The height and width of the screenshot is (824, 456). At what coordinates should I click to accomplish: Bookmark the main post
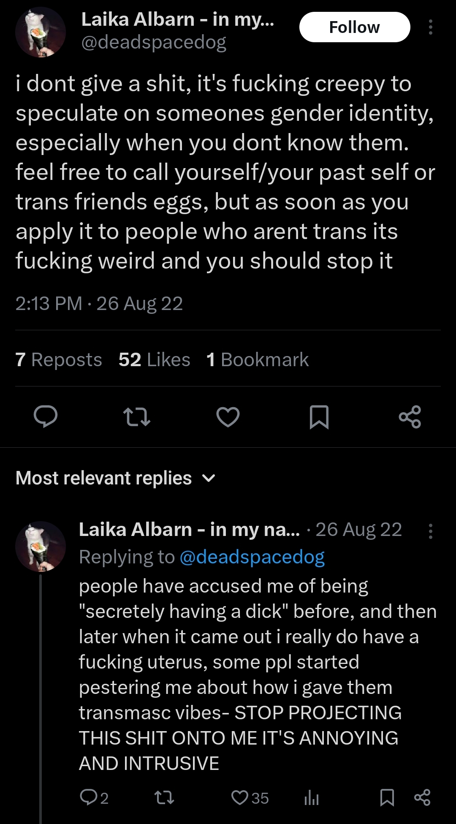tap(319, 417)
